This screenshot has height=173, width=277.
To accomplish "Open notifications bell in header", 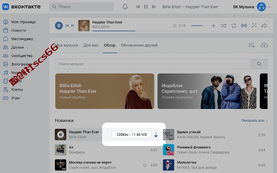I will (125, 7).
